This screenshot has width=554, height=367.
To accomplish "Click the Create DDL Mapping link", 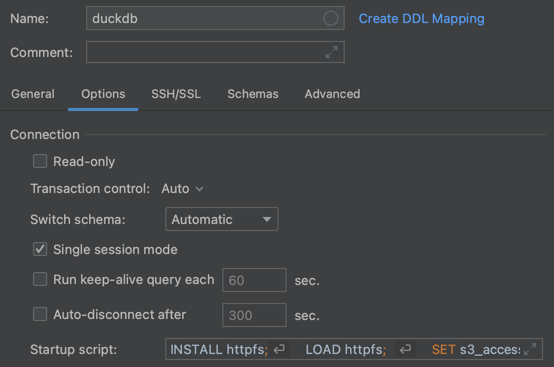I will pos(421,18).
